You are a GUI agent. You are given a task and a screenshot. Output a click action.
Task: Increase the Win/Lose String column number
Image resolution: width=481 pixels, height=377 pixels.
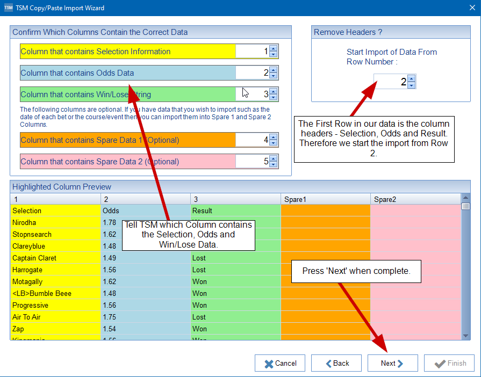[x=273, y=91]
